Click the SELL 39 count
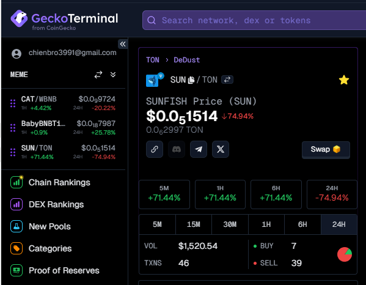Viewport: 366px width, 285px height. [296, 263]
